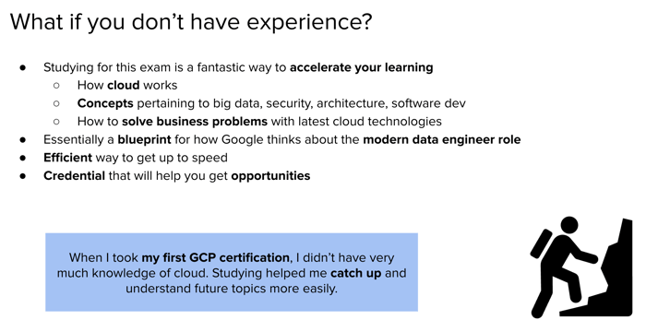Click the bold word 'opportunities'
The image size is (646, 332).
click(x=270, y=176)
